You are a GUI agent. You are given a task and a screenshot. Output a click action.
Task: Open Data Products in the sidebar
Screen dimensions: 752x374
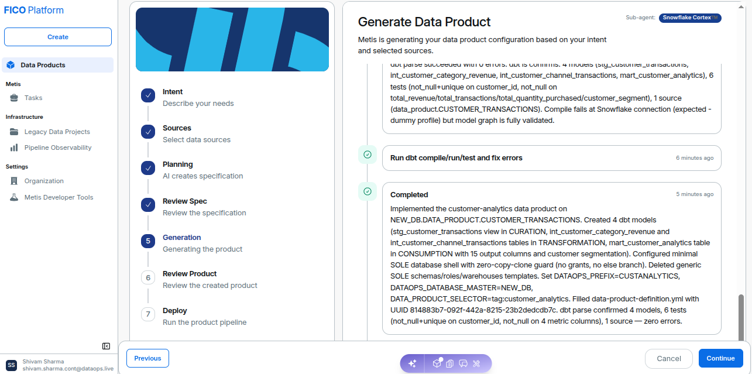[57, 65]
